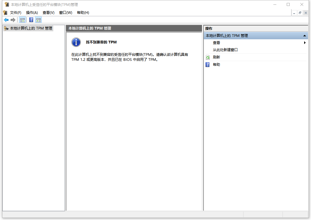Close the main TPM management window

[x=302, y=4]
